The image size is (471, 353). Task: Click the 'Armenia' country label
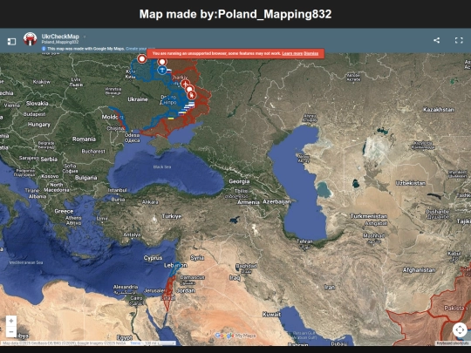(249, 202)
